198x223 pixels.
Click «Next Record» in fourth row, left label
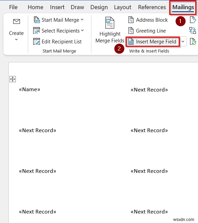38,212
